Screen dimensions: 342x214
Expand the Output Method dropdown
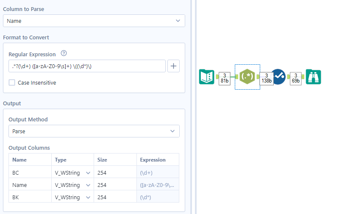(94, 131)
